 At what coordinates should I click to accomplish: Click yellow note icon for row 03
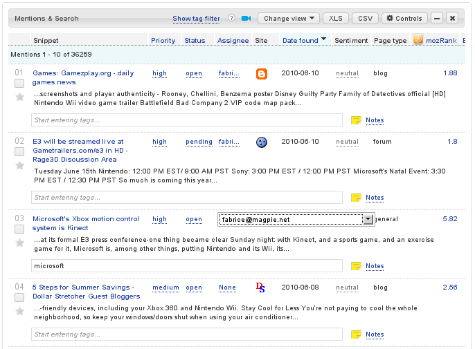pos(356,266)
